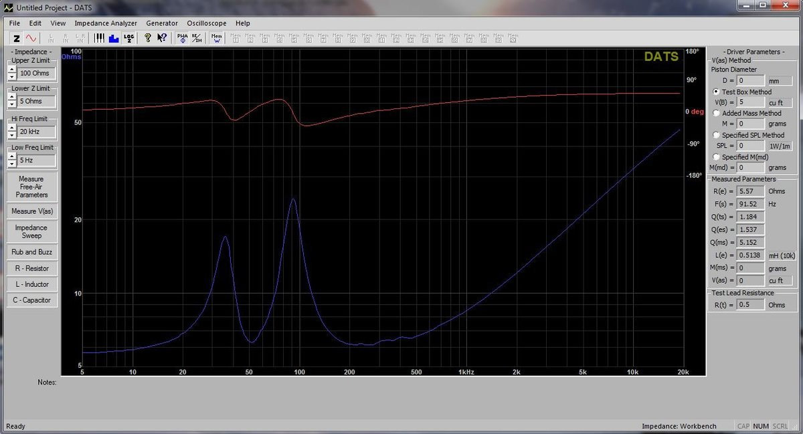Open the Impedance Analyzer menu
Image resolution: width=803 pixels, height=434 pixels.
(x=105, y=23)
